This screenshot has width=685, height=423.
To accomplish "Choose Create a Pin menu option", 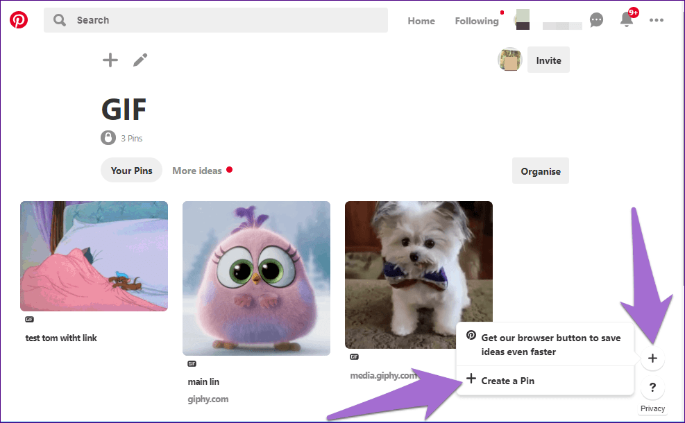I will pyautogui.click(x=546, y=380).
